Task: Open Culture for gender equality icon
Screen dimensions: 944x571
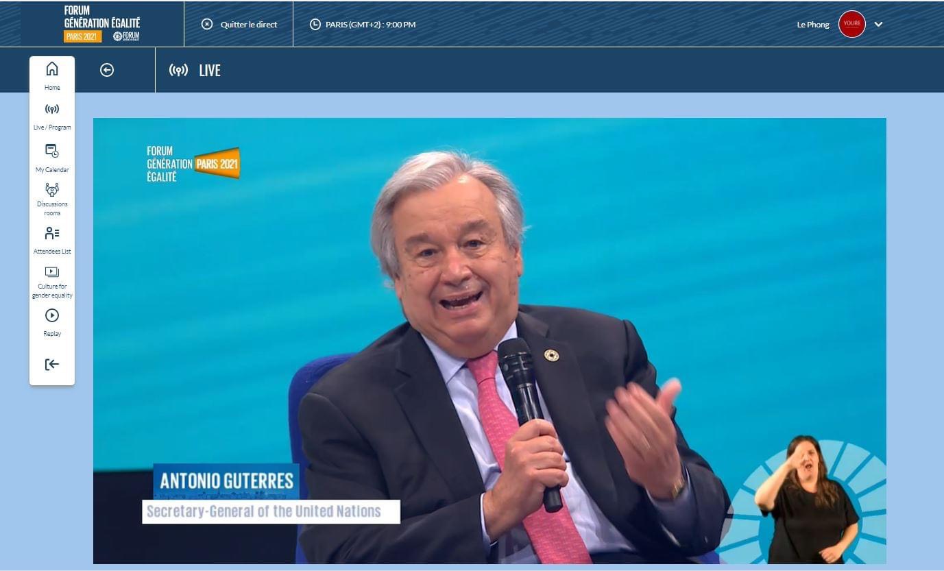Action: [x=52, y=272]
